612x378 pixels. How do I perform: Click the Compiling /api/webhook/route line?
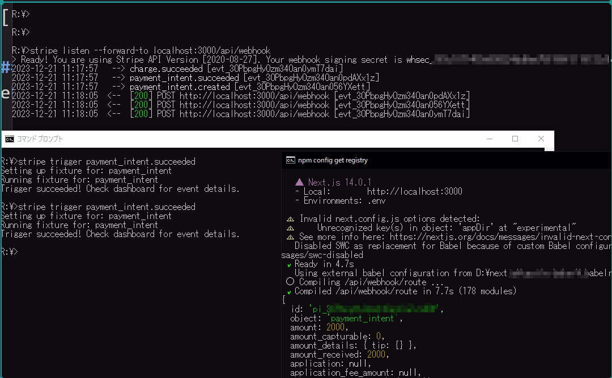(x=364, y=282)
